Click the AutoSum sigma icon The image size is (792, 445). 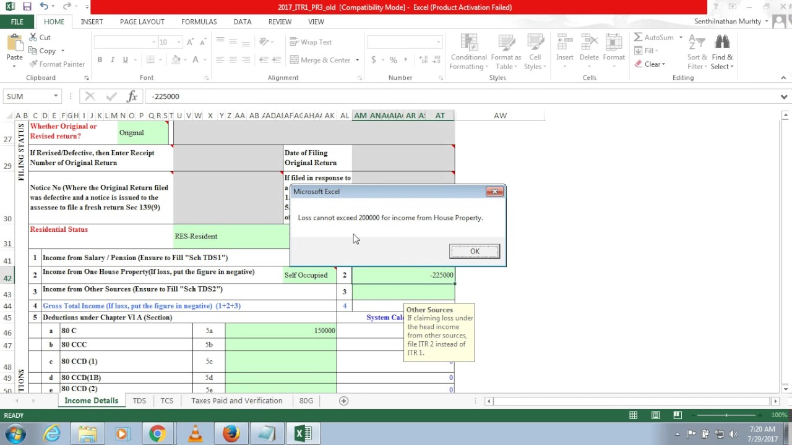click(638, 38)
